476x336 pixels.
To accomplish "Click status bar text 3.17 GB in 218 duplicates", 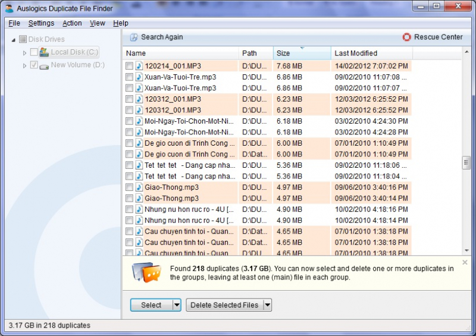I will pyautogui.click(x=49, y=325).
